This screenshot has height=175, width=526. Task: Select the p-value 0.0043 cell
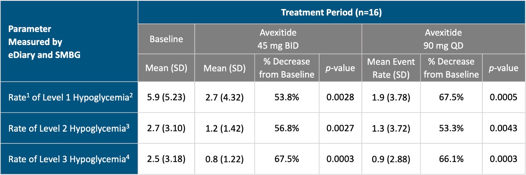[x=504, y=128]
